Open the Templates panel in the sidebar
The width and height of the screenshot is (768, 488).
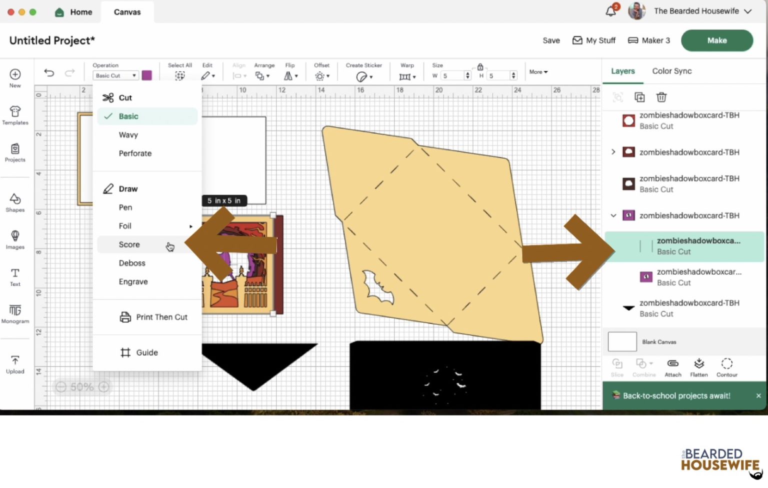(15, 115)
